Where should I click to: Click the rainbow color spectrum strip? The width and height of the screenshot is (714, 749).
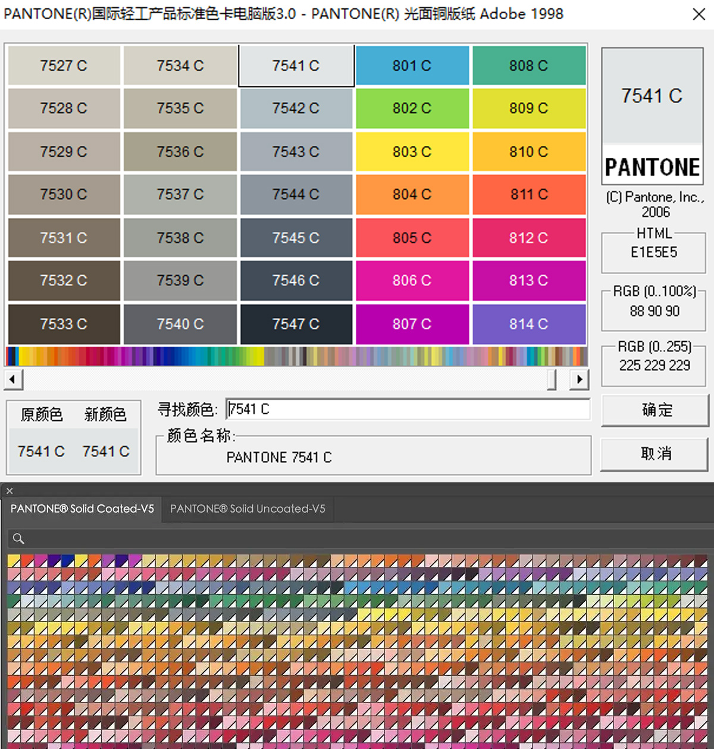coord(296,356)
